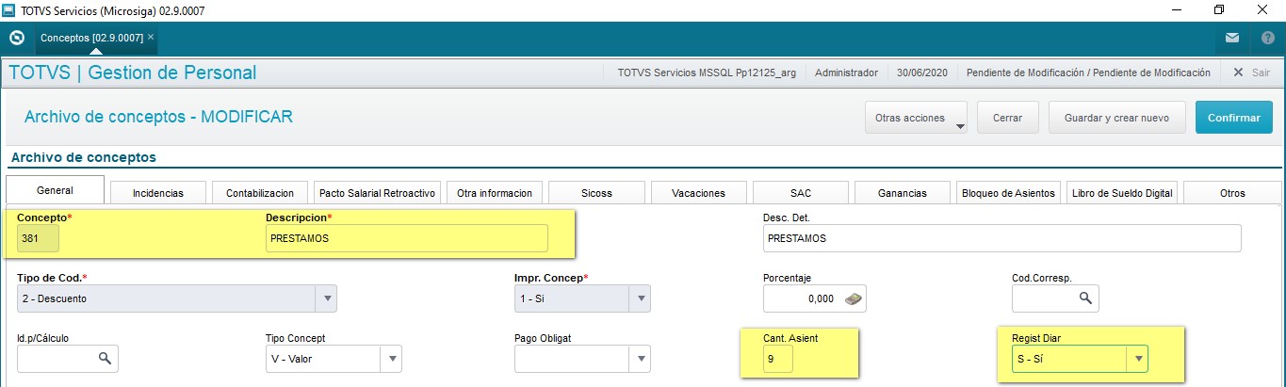
Task: Switch to the Incidencias tab
Action: [157, 192]
